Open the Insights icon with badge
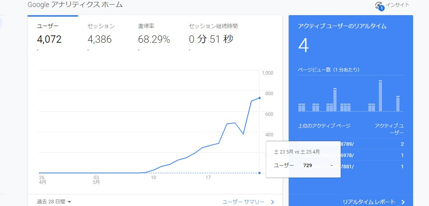The width and height of the screenshot is (429, 206). (x=380, y=6)
